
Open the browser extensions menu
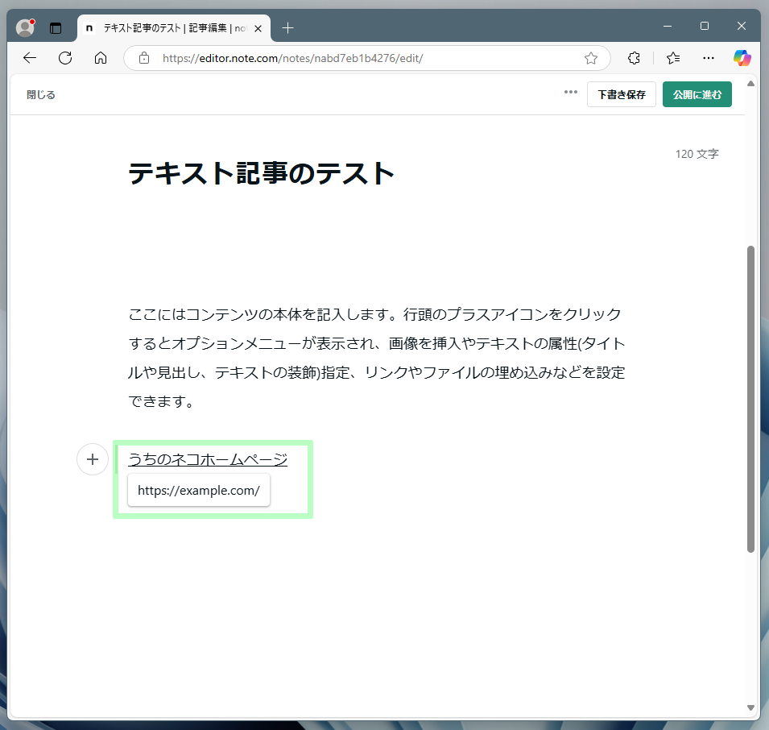(634, 58)
